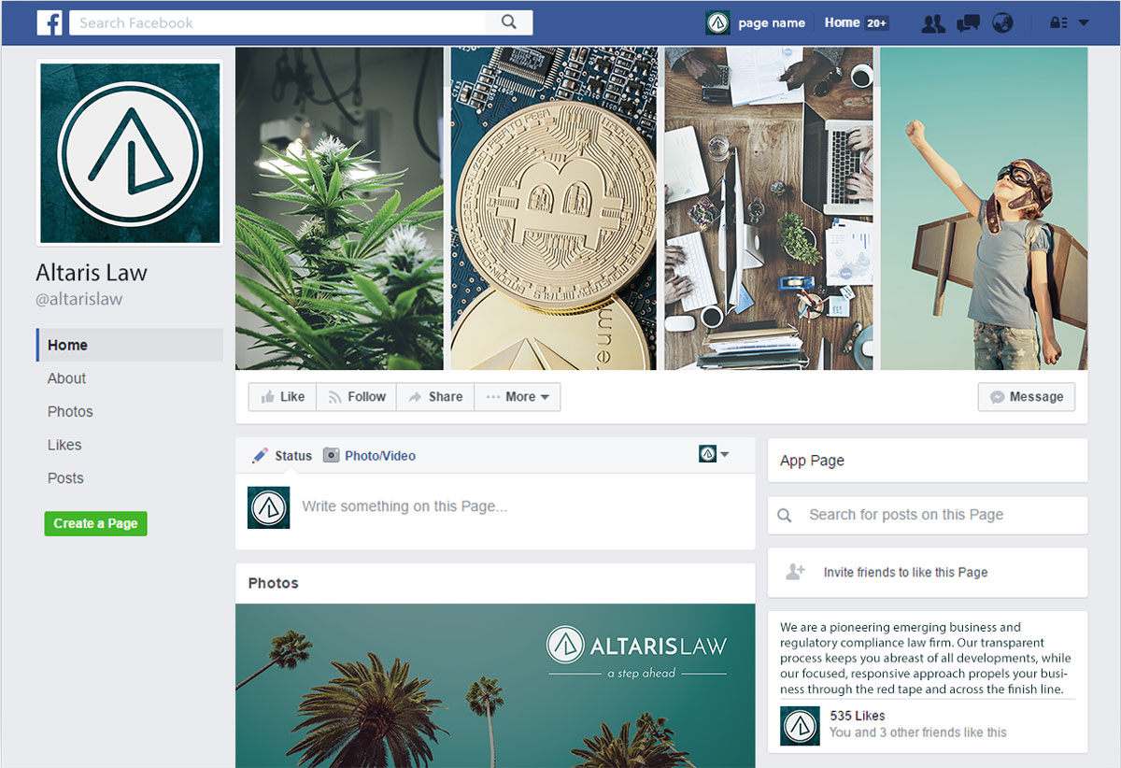The width and height of the screenshot is (1121, 768).
Task: Click the search magnifier button
Action: [509, 22]
